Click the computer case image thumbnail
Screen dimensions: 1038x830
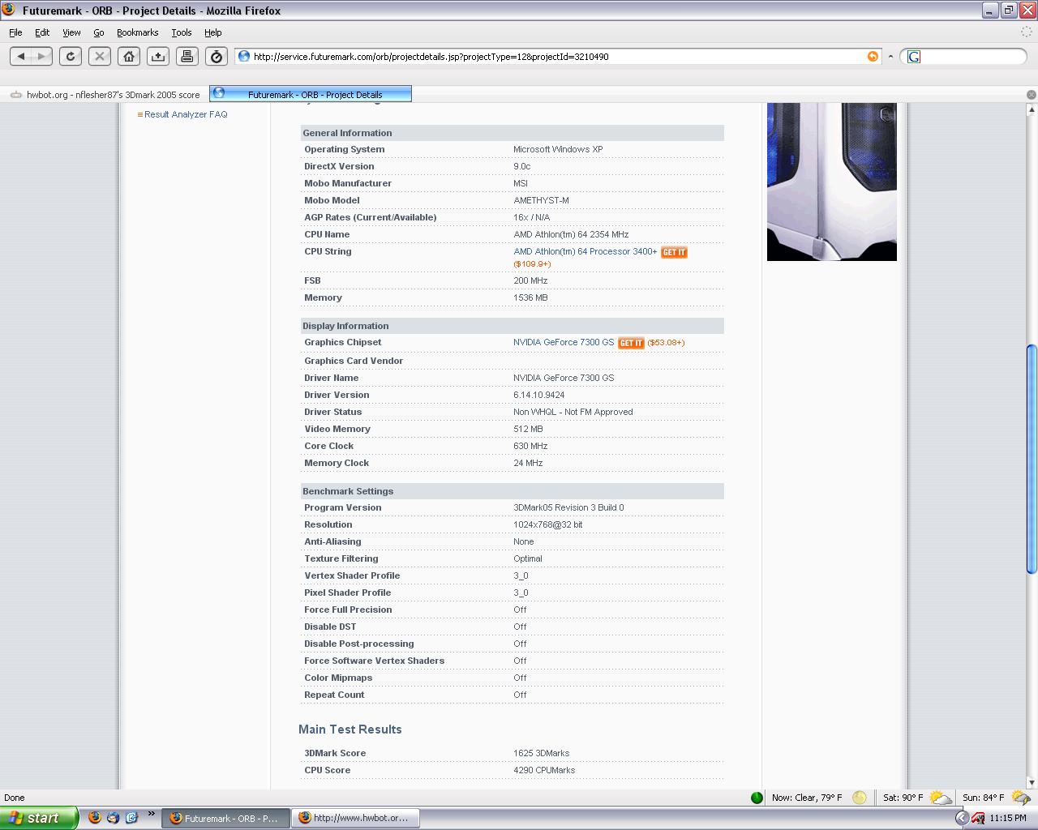[832, 182]
